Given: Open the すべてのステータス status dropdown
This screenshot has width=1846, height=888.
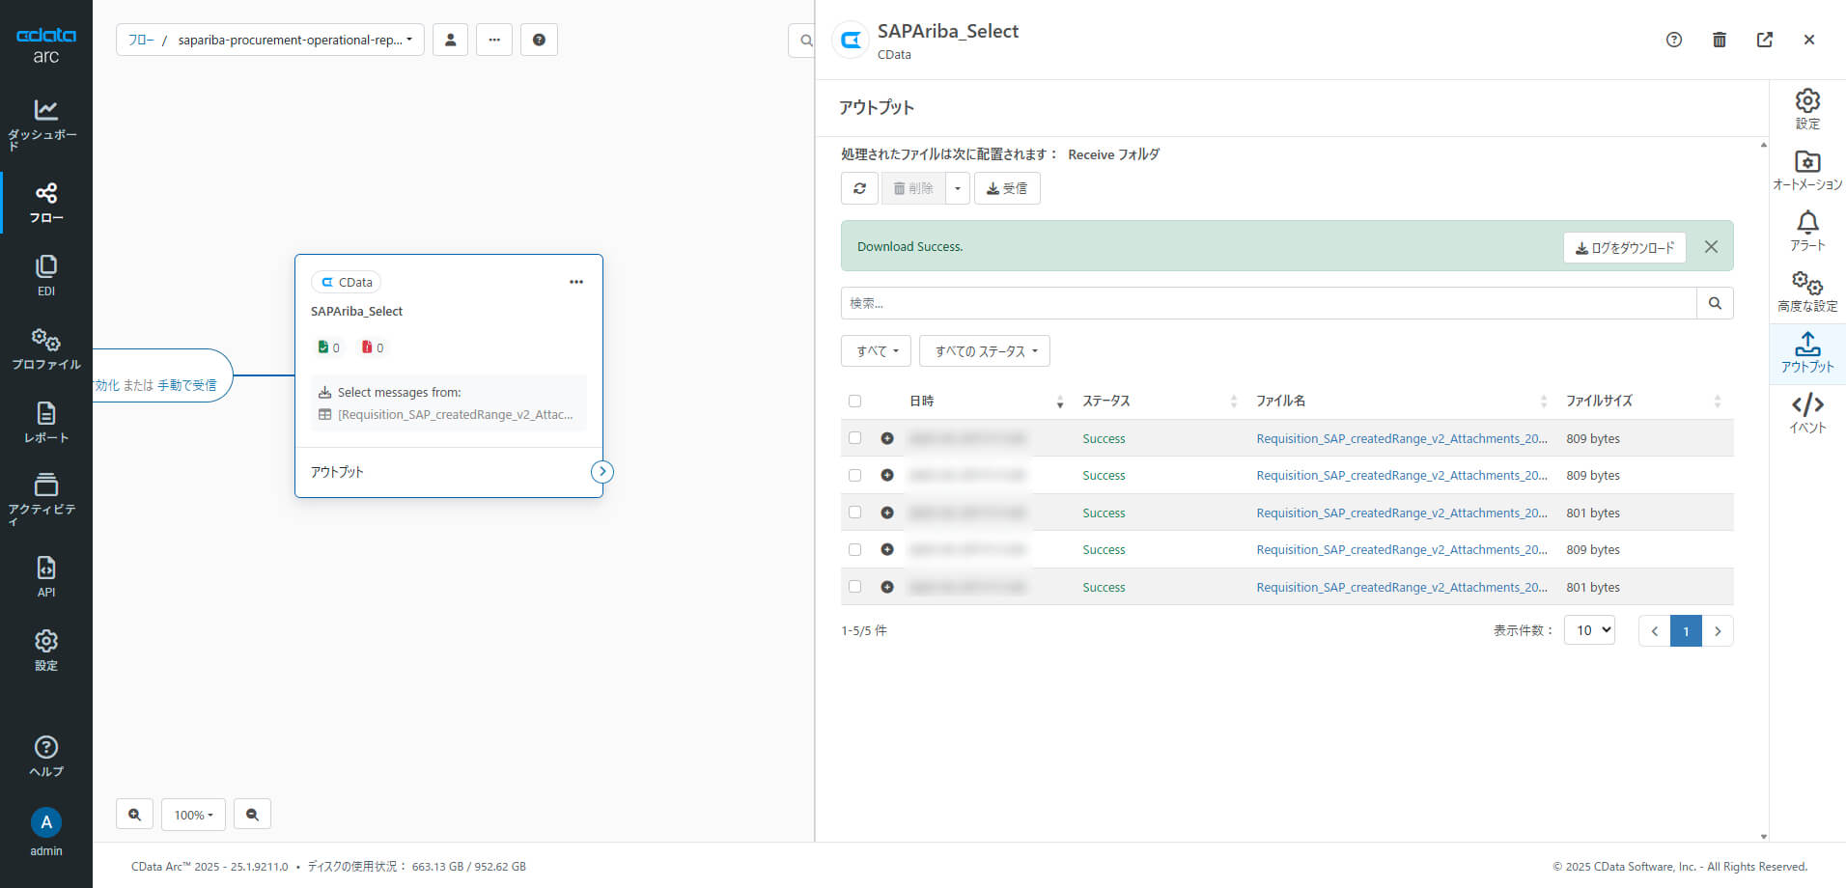Looking at the screenshot, I should 985,351.
